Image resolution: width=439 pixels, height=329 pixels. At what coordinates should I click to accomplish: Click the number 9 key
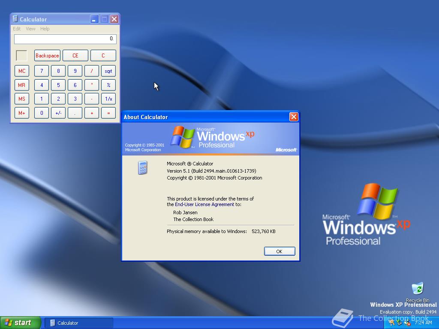coord(75,71)
